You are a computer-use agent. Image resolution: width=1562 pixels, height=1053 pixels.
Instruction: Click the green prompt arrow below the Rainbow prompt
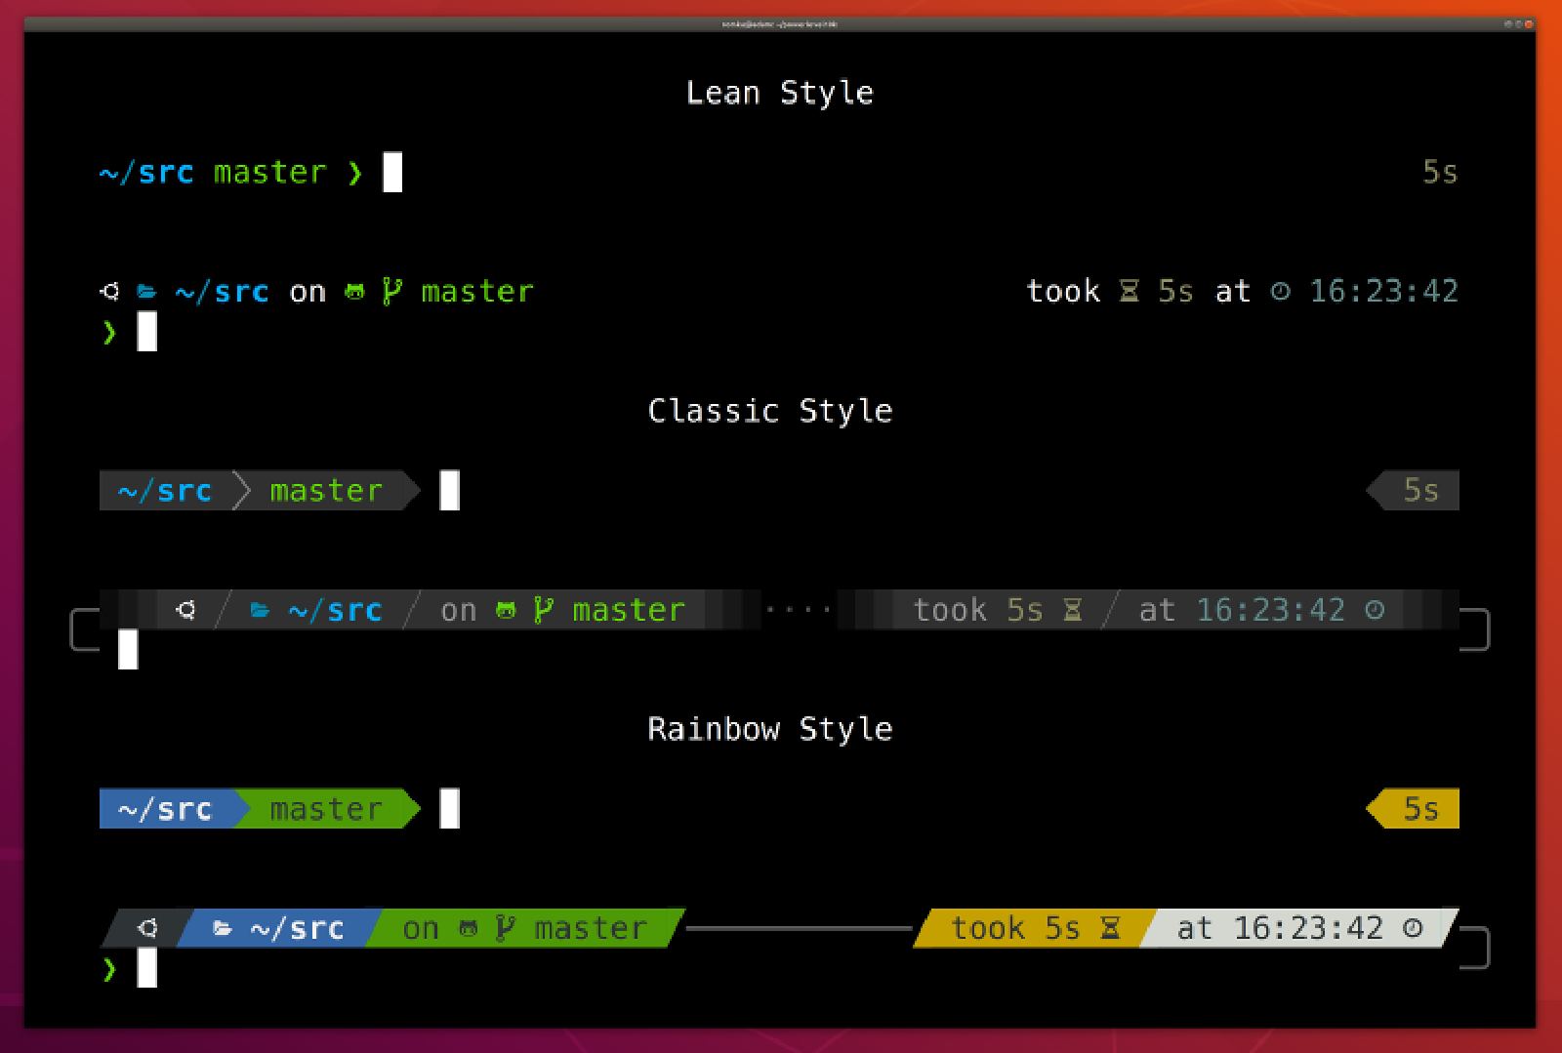coord(109,970)
